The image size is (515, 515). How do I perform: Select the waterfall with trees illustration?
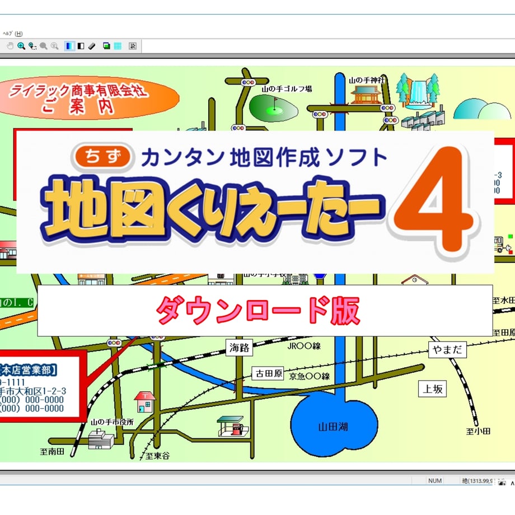click(x=418, y=91)
